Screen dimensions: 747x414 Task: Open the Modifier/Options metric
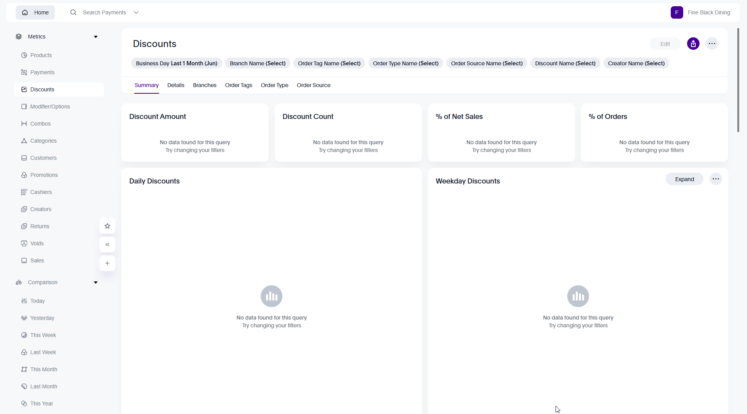[x=50, y=106]
